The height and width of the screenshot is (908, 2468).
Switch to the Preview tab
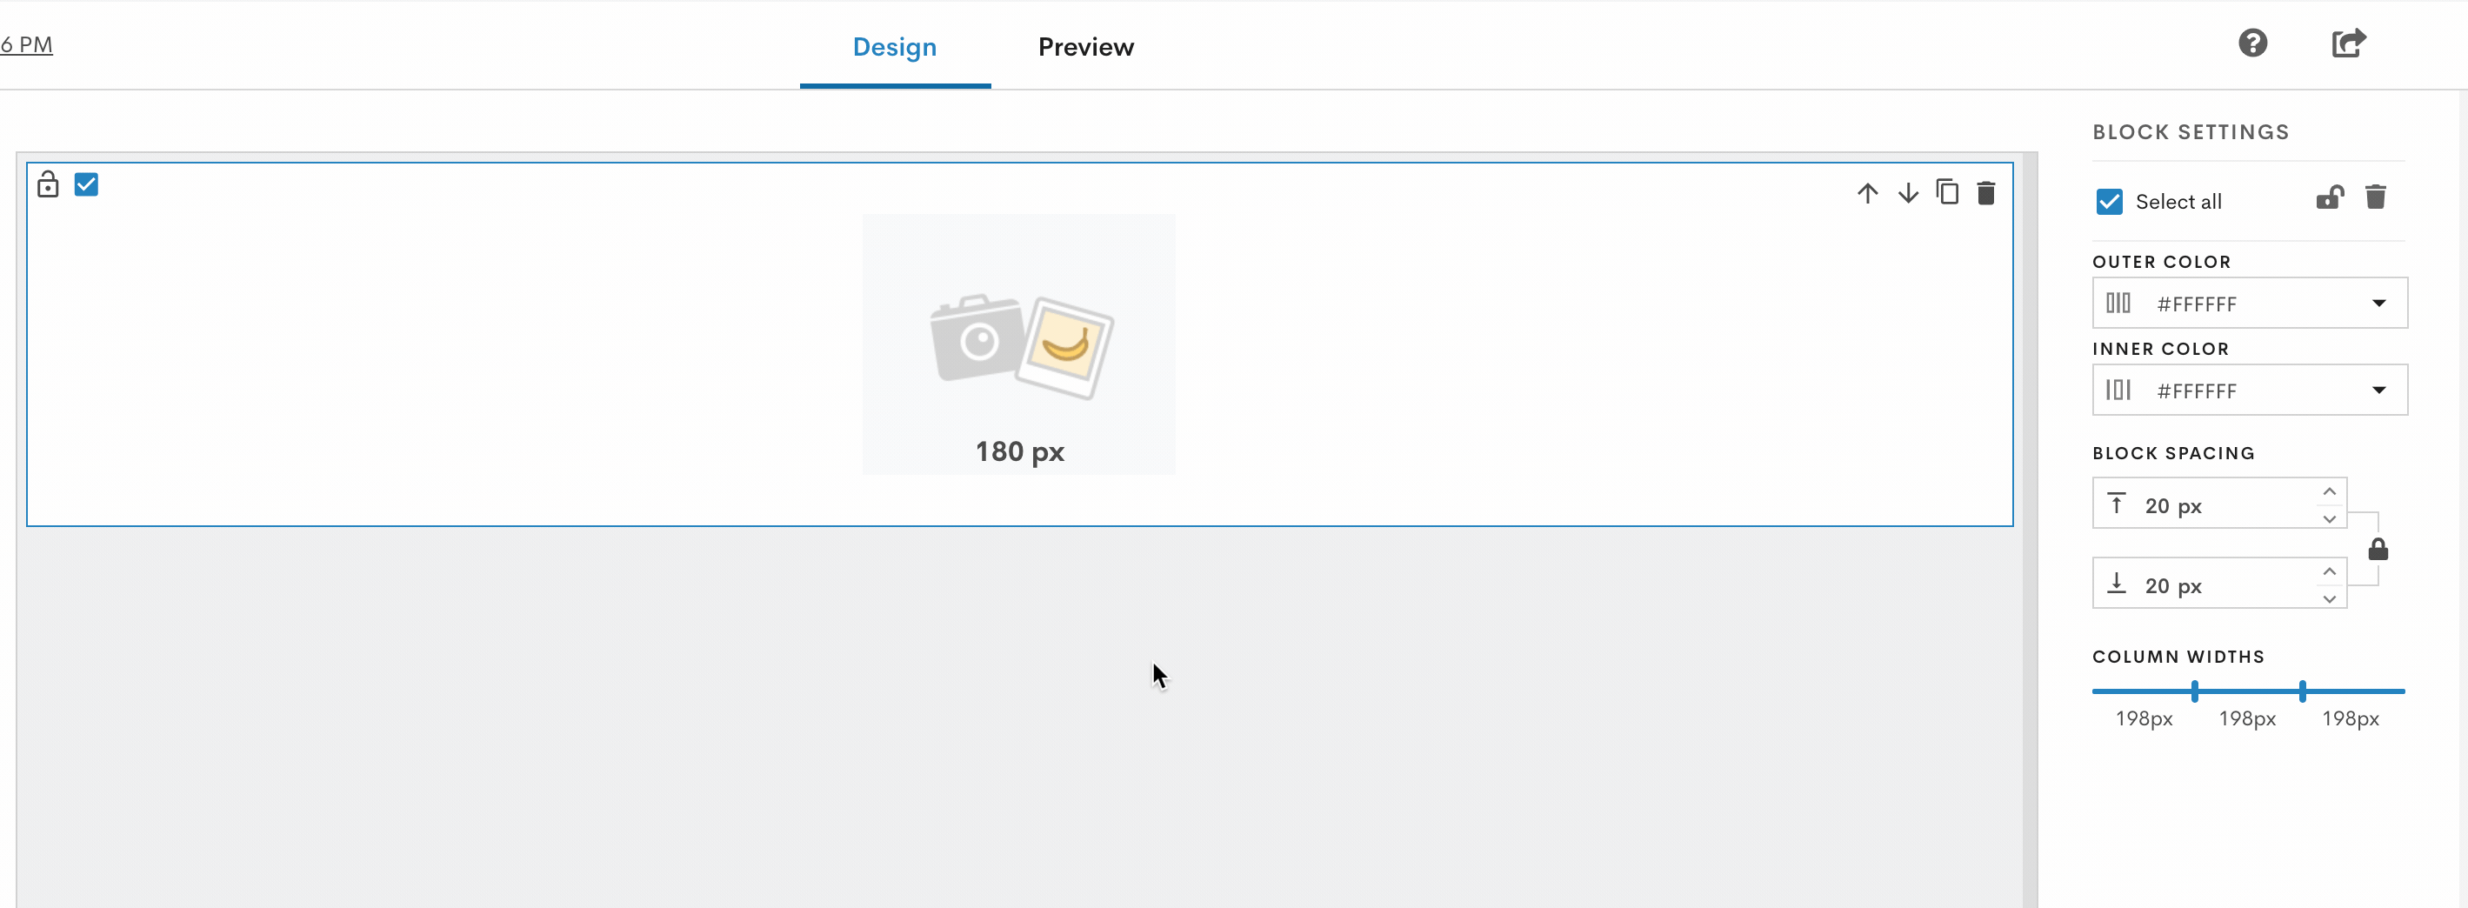coord(1085,47)
